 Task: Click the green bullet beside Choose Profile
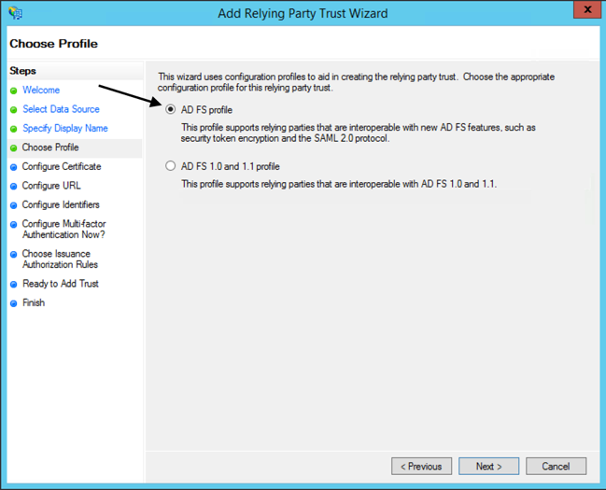coord(14,148)
